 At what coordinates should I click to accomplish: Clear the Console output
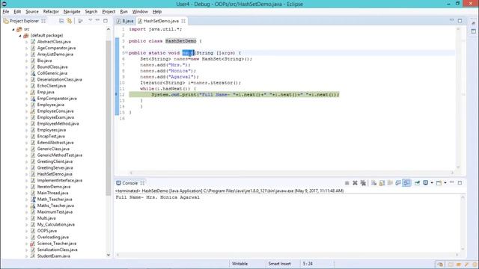[x=374, y=183]
